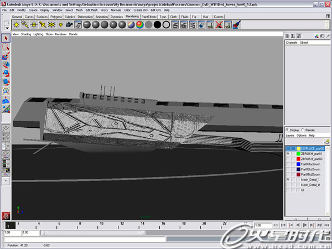This screenshot has height=249, width=332.
Task: Click the Channels menu in Channel Box
Action: [x=292, y=43]
